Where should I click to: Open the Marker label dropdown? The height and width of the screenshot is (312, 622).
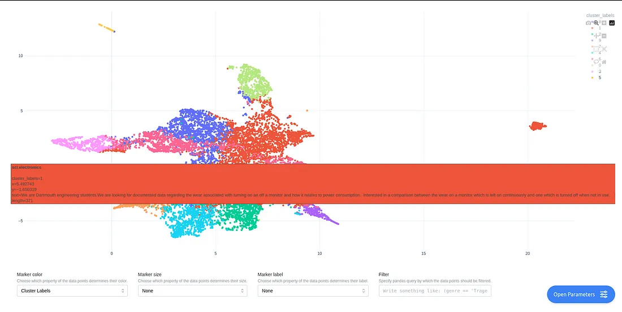313,291
